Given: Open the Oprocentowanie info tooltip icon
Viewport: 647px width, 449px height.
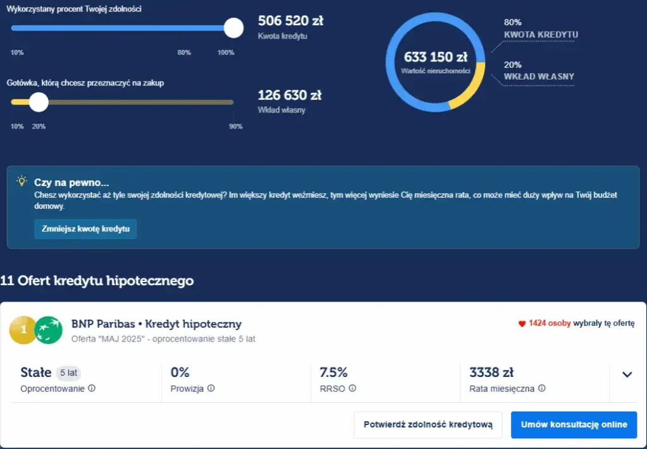Looking at the screenshot, I should tap(93, 389).
